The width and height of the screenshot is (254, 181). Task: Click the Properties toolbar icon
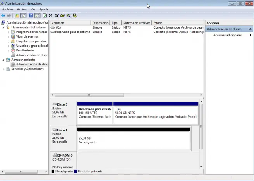click(57, 15)
